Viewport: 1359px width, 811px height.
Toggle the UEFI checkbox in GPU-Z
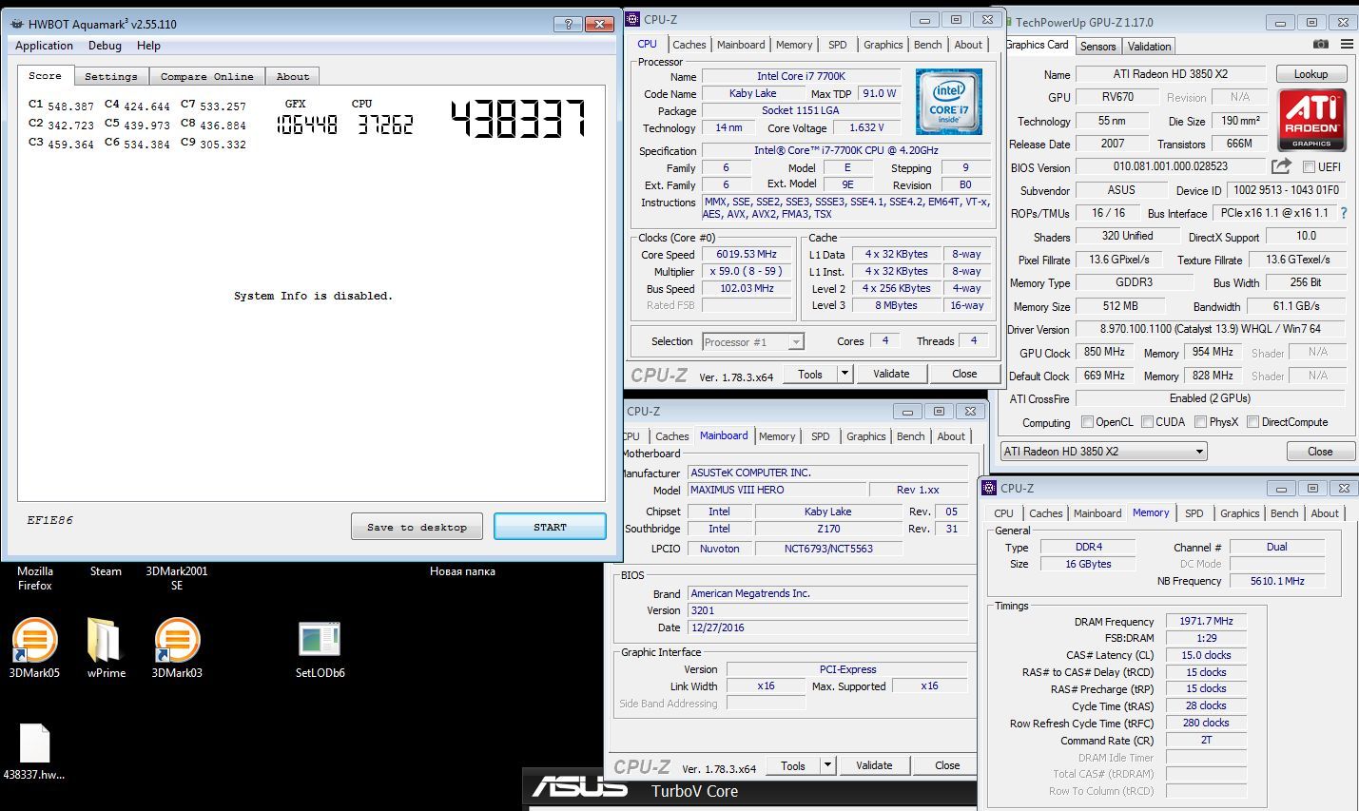point(1309,167)
